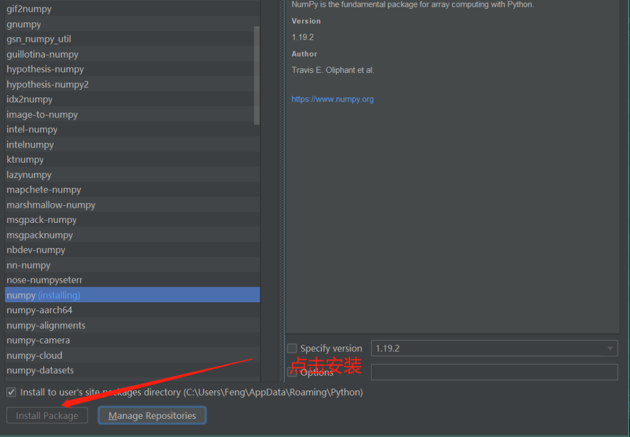Image resolution: width=630 pixels, height=437 pixels.
Task: Click the version number 1.19.2 in description
Action: click(303, 37)
